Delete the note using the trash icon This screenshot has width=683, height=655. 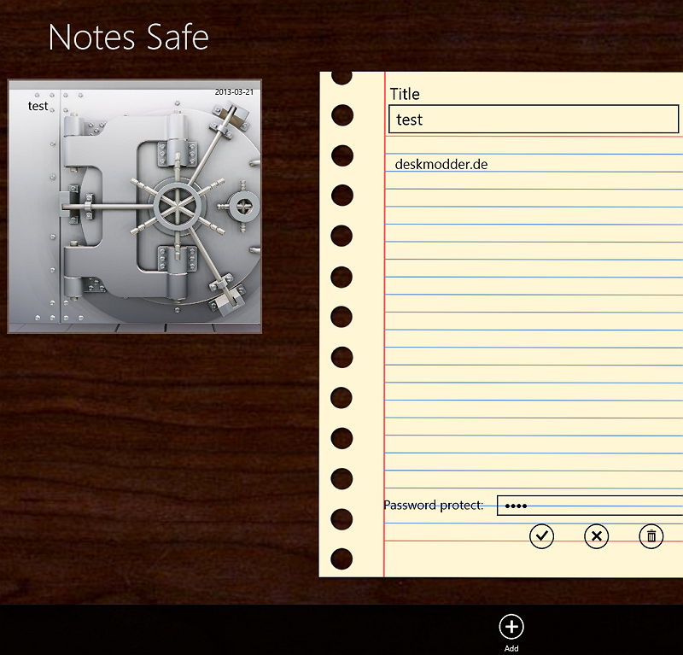(651, 536)
